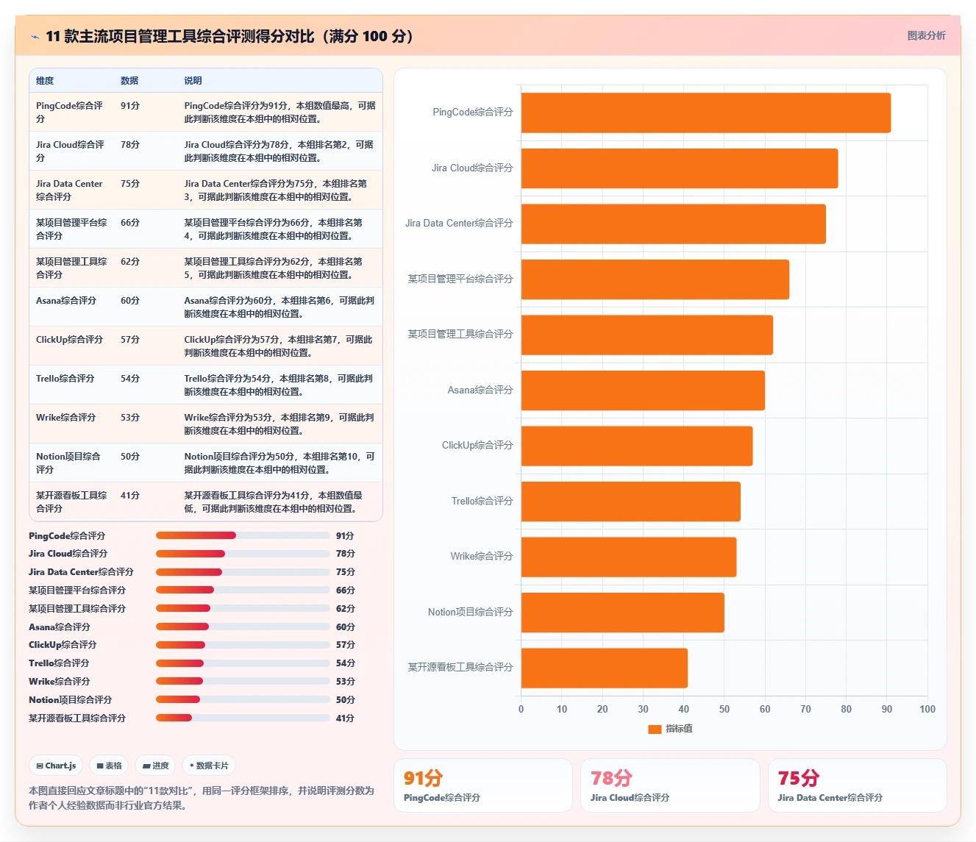Click the Wrike综合评分 progress bar
The image size is (976, 842).
(x=243, y=681)
